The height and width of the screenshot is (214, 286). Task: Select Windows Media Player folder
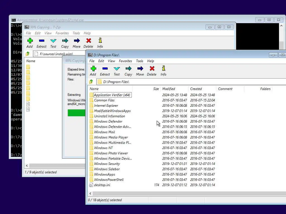pos(111,137)
